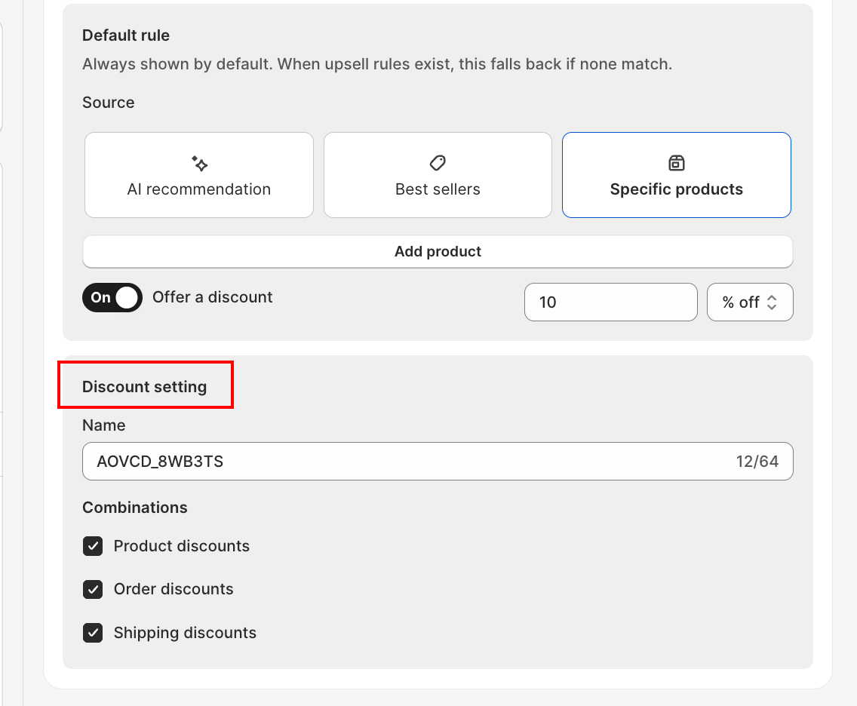Click the Shipping discounts label text
The width and height of the screenshot is (857, 706).
(x=185, y=633)
